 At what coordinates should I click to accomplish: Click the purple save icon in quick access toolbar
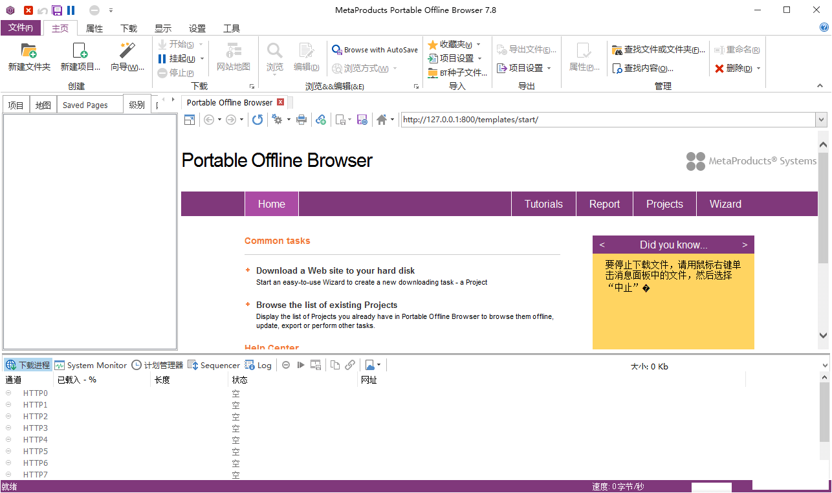(57, 10)
